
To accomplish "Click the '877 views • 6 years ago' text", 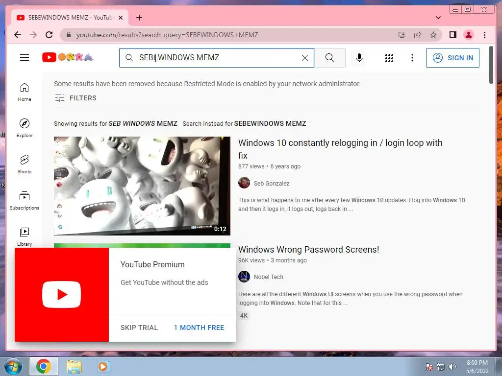I will [269, 166].
